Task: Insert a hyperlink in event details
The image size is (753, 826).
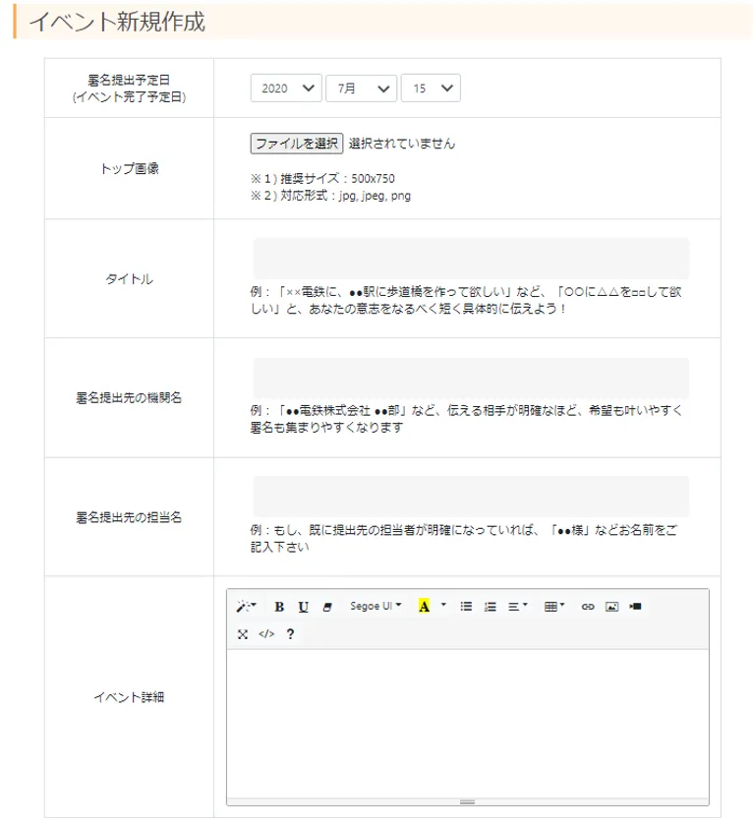Action: 588,607
